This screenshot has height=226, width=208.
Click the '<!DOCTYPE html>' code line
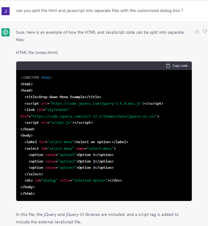click(x=36, y=78)
